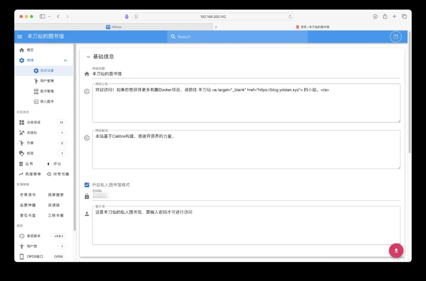Open the hamburger navigation menu
426x281 pixels.
[20, 37]
